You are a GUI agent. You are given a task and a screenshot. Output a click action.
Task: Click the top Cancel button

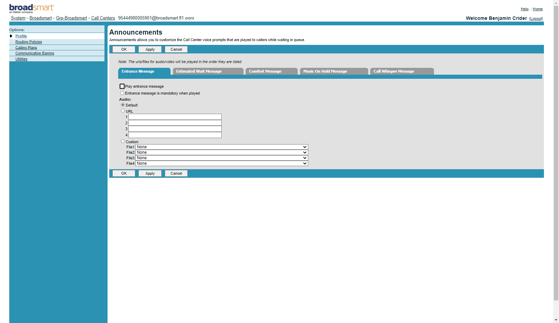tap(176, 49)
